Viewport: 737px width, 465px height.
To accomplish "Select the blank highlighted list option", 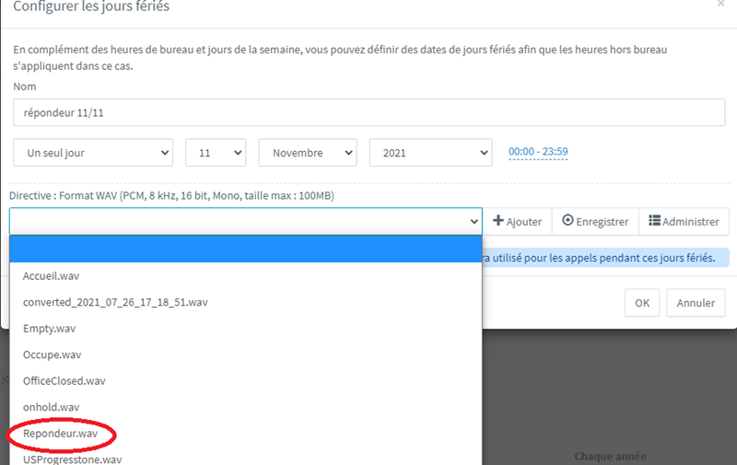I will coord(245,249).
